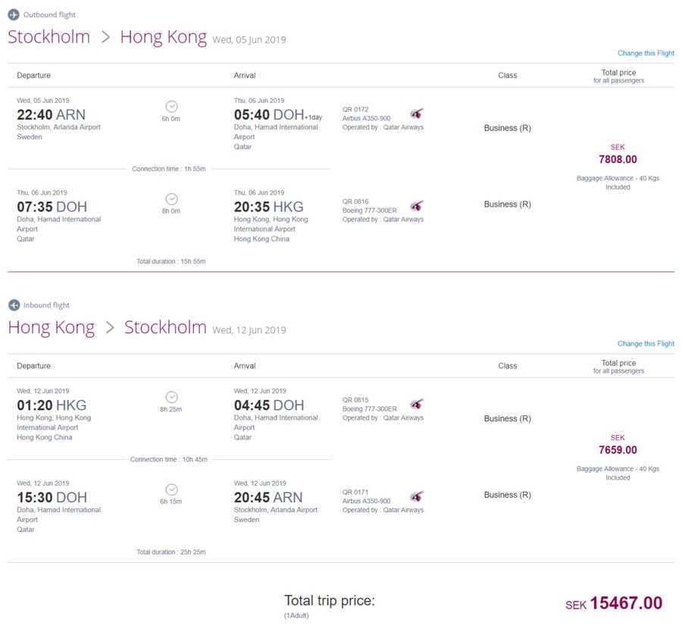Click the clock icon for the 8h 25m flight
Viewport: 682px width, 635px height.
[172, 397]
